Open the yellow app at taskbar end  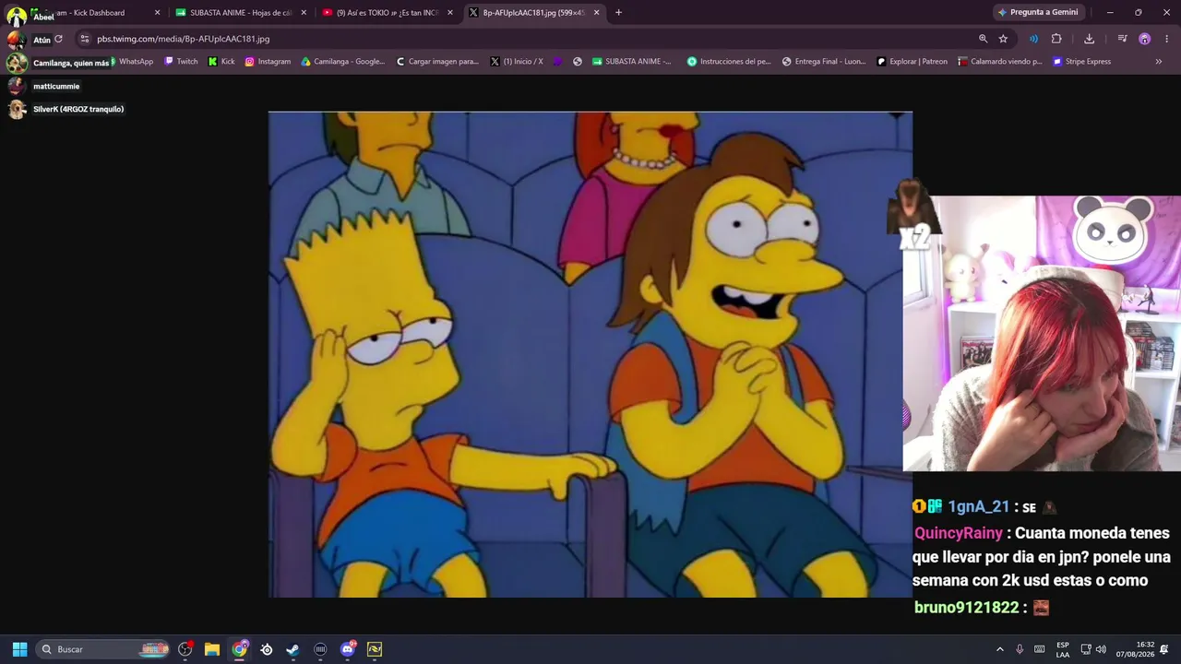pyautogui.click(x=375, y=649)
